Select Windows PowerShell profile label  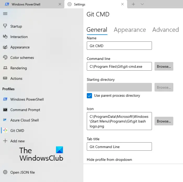pos(27,99)
